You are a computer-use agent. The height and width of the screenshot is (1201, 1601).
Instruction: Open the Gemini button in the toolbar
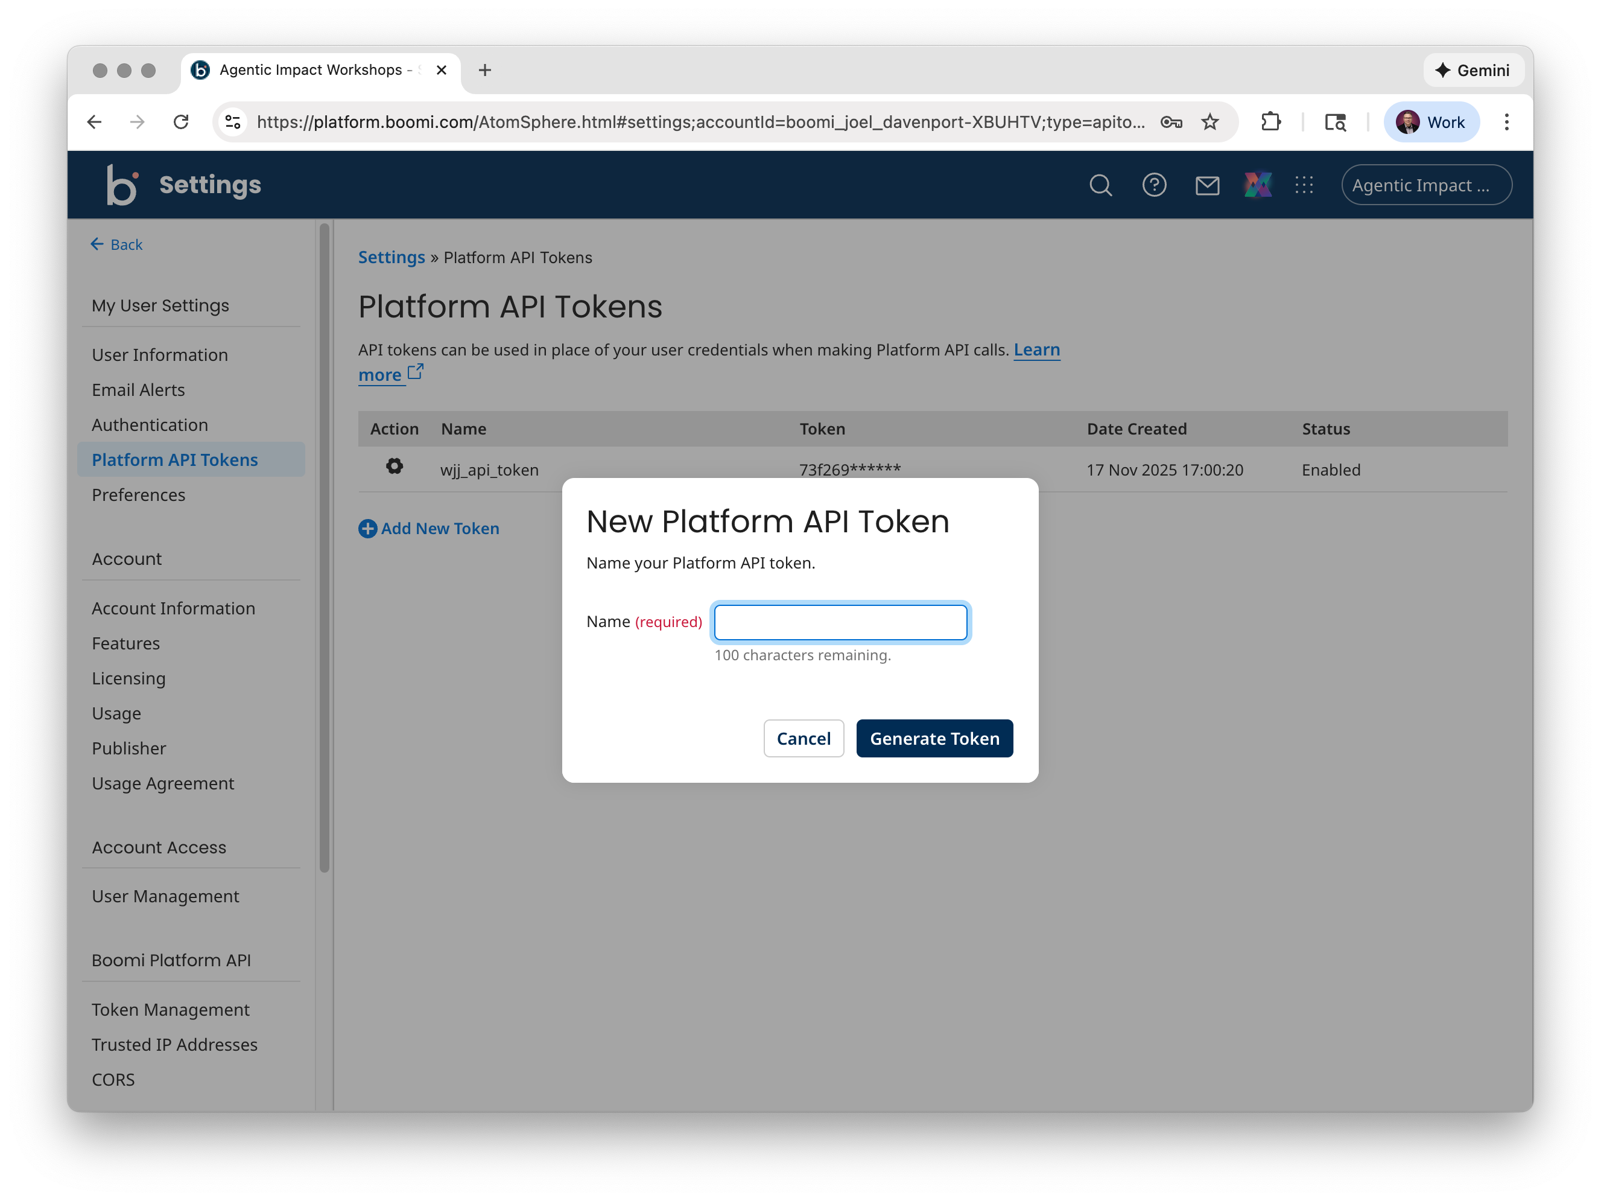pyautogui.click(x=1473, y=70)
